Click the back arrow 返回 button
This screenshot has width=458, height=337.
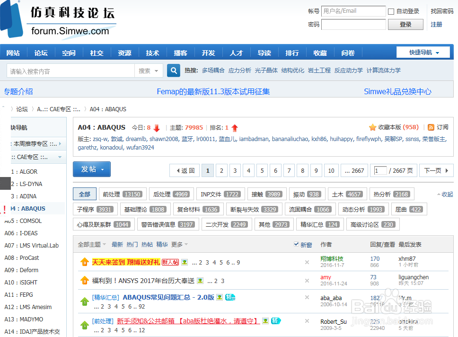185,170
